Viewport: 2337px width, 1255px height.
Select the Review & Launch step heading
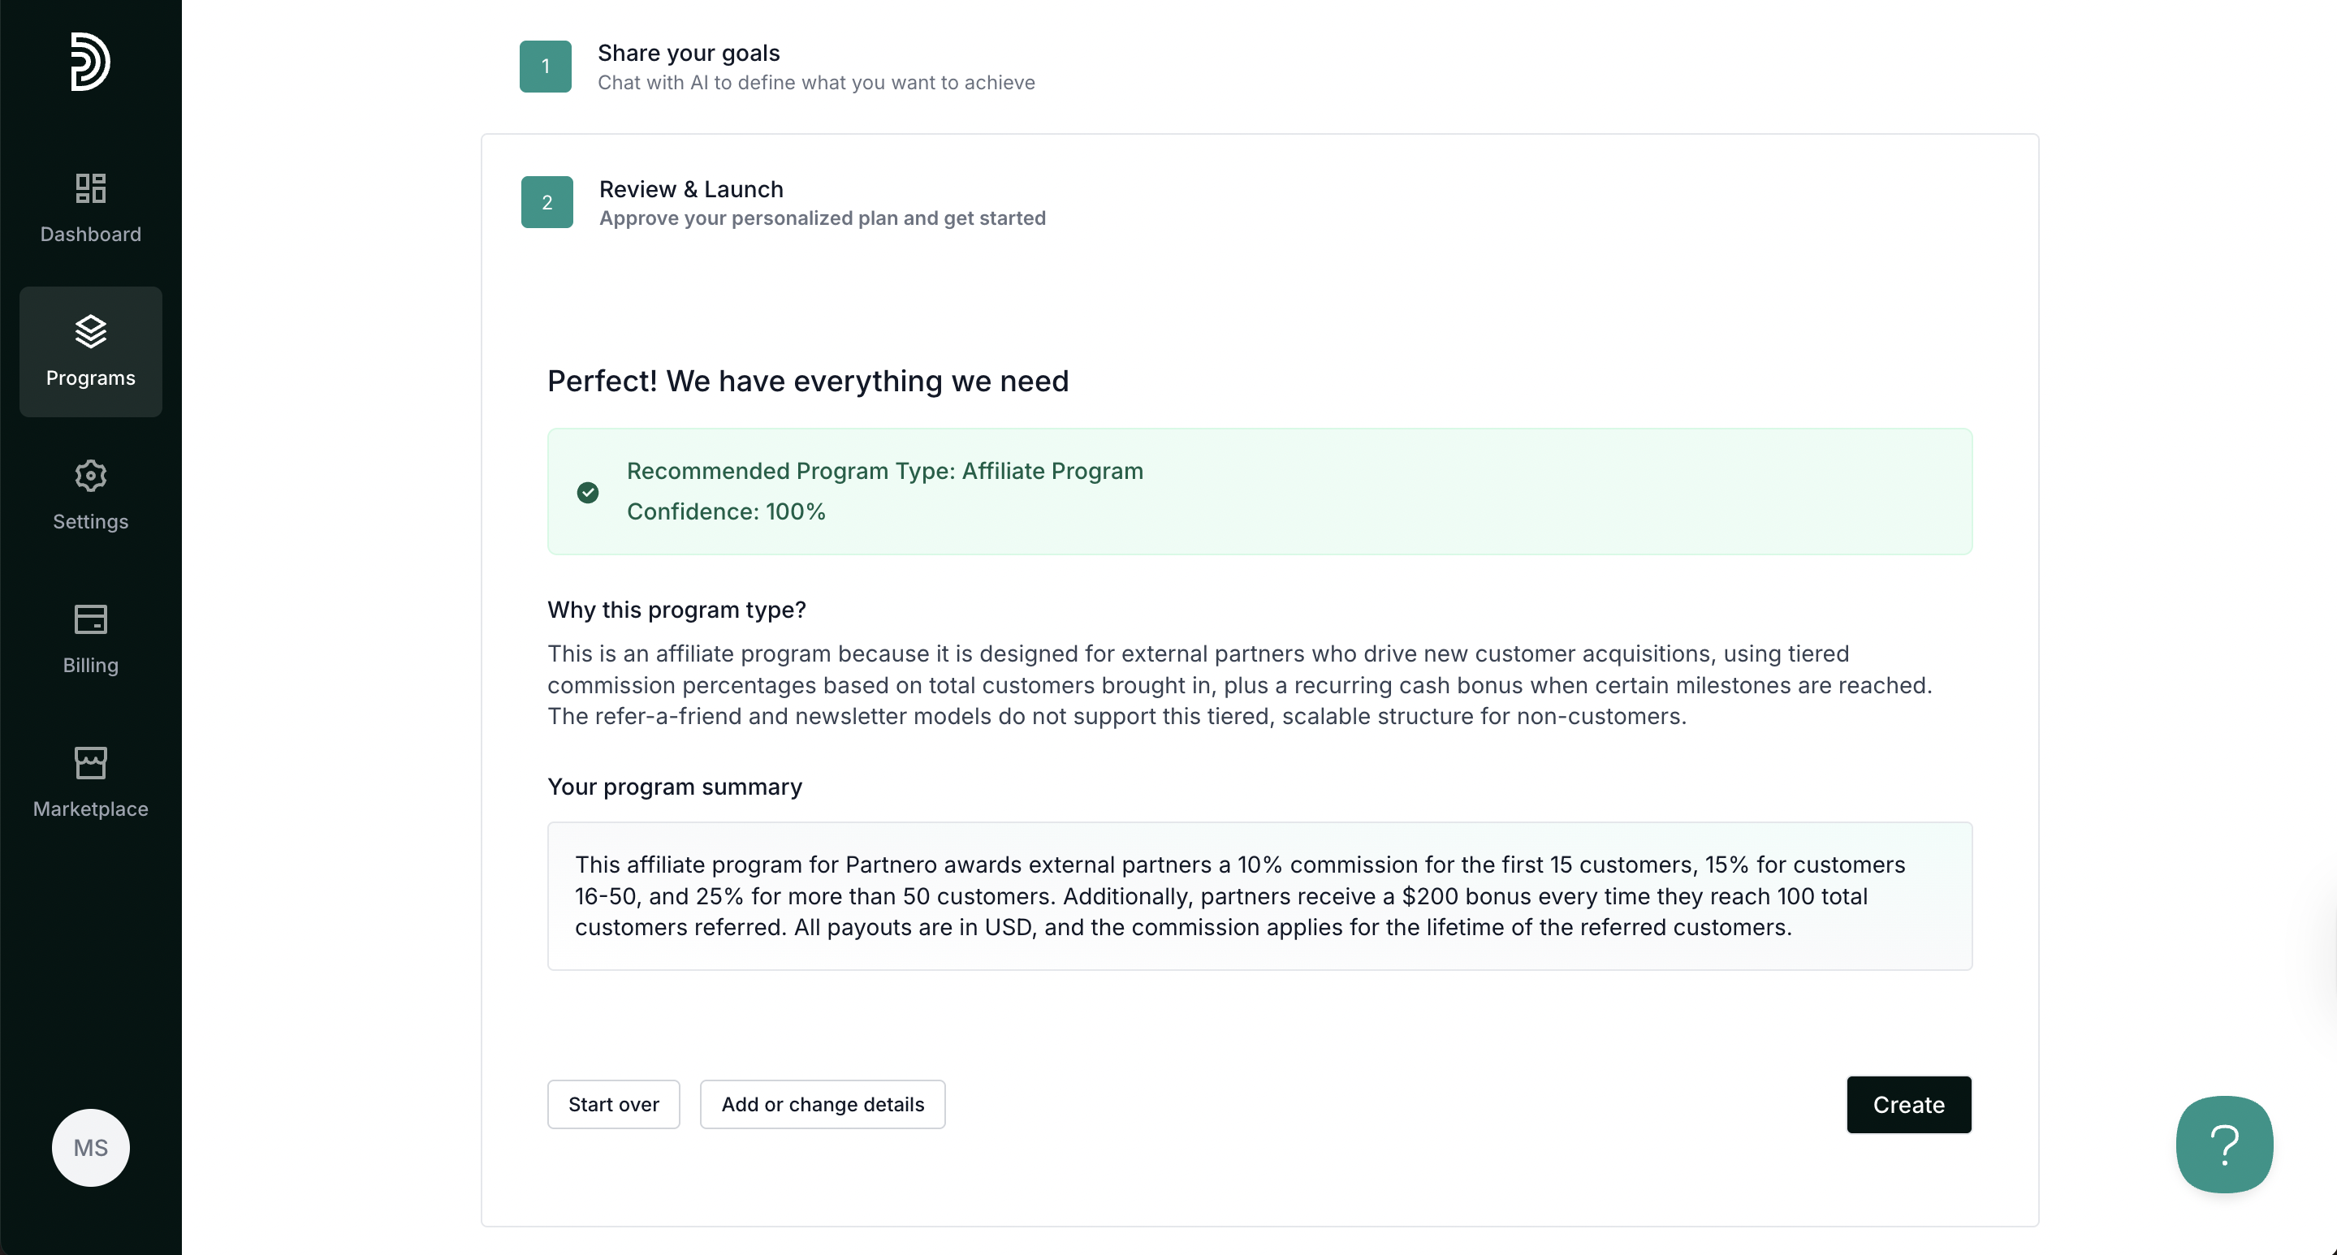click(691, 188)
